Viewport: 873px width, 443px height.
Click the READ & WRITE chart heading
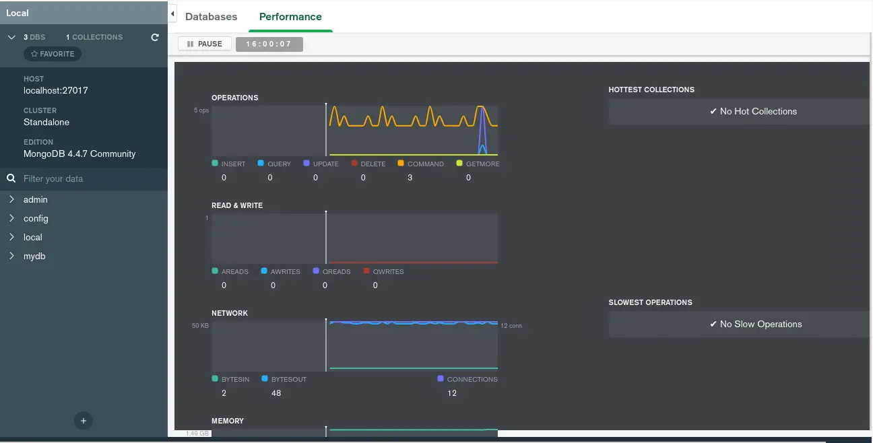click(x=237, y=205)
